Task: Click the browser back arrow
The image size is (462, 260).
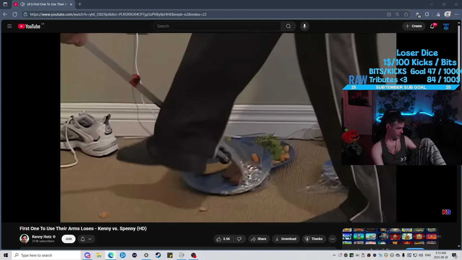Action: [5, 14]
